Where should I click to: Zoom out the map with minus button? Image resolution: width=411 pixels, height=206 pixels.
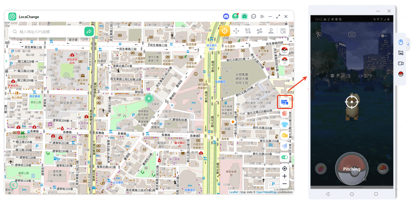(x=285, y=184)
